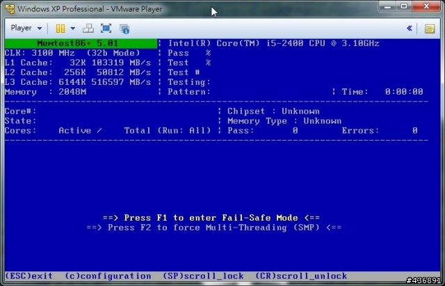Click the Errors: 0 counter
This screenshot has height=286, width=445.
tap(380, 131)
